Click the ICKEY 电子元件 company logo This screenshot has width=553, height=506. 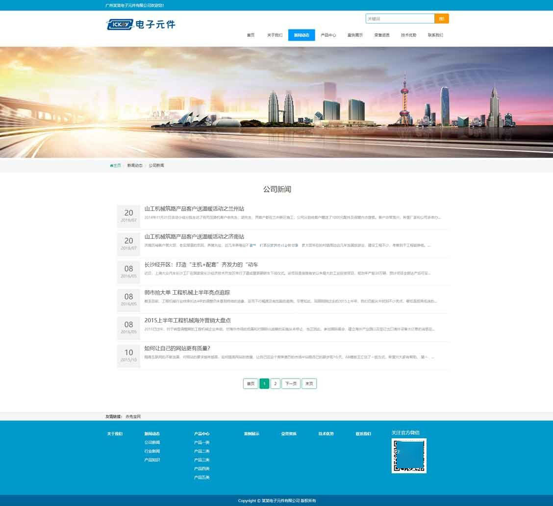pyautogui.click(x=140, y=24)
